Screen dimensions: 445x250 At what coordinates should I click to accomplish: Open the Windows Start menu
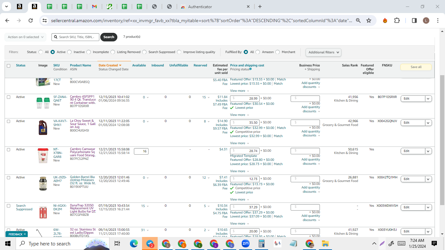[x=8, y=243]
